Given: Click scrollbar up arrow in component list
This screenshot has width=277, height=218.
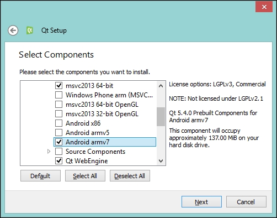Looking at the screenshot, I should [161, 86].
